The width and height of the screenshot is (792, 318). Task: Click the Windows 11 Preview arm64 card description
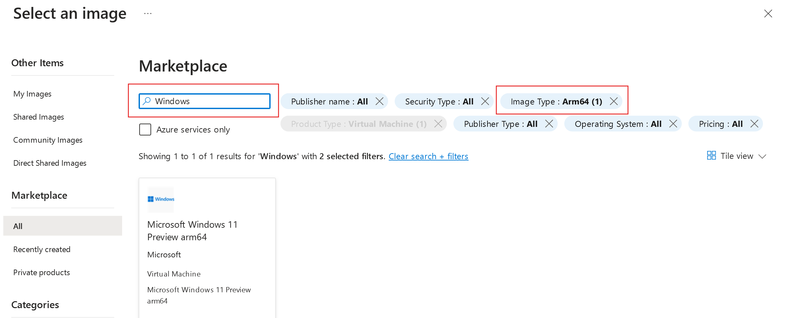pos(199,295)
